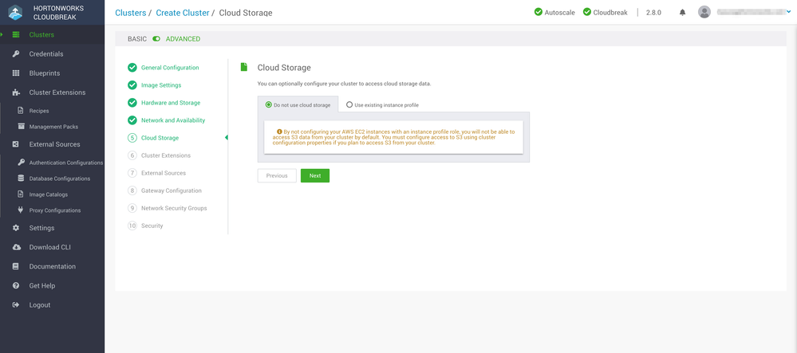
Task: Click the Credentials key icon
Action: pyautogui.click(x=16, y=54)
